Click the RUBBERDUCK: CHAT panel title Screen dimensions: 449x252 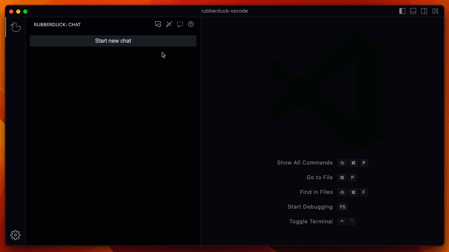[57, 25]
